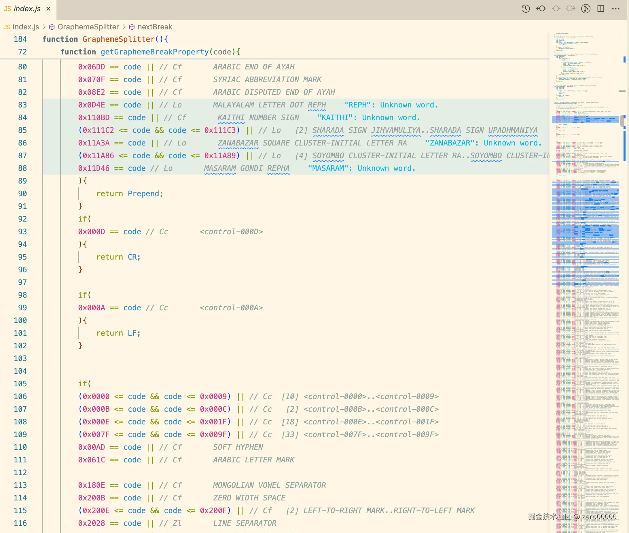Open file history clock icon
Screen dimensions: 629x533
(x=526, y=8)
